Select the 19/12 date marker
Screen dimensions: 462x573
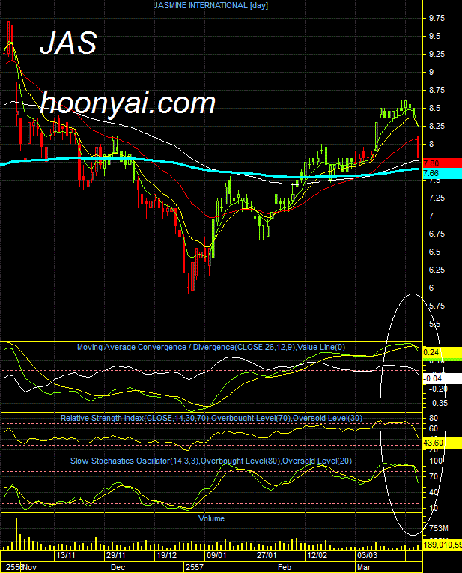166,556
